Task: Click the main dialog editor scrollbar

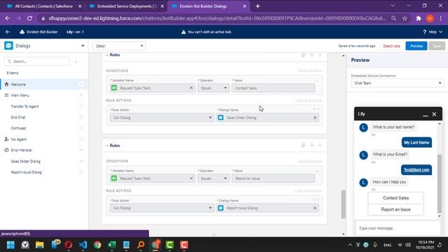Action: tap(343, 204)
